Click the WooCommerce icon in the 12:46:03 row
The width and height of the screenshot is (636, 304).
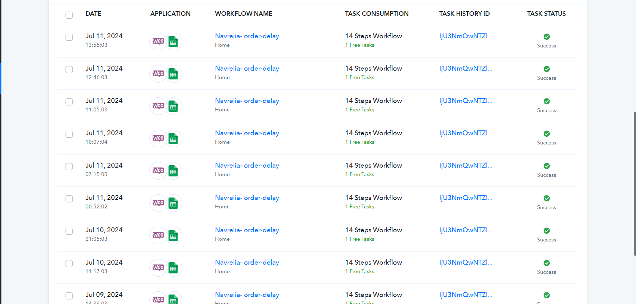coord(158,74)
